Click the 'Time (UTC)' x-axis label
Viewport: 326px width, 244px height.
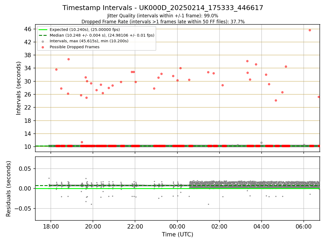click(177, 235)
